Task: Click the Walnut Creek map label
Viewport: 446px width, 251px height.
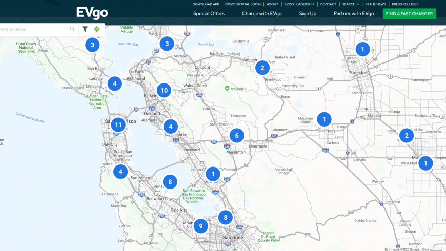Action: (x=195, y=85)
